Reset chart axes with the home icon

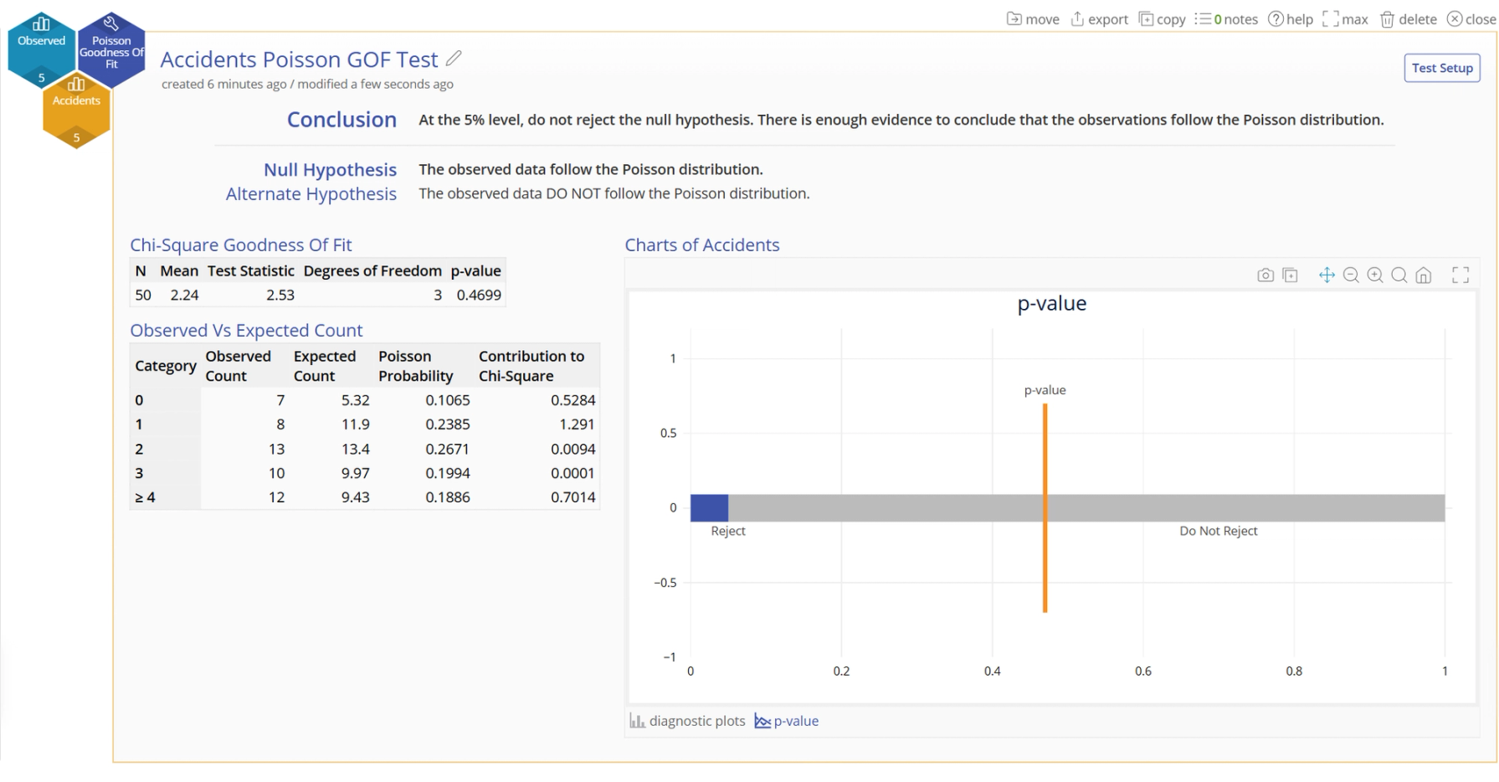pos(1424,275)
